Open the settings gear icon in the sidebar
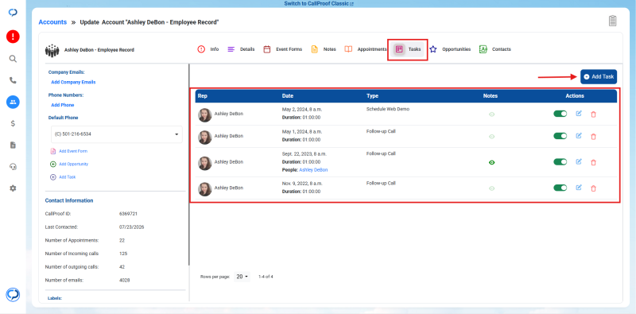This screenshot has height=314, width=636. pyautogui.click(x=13, y=188)
